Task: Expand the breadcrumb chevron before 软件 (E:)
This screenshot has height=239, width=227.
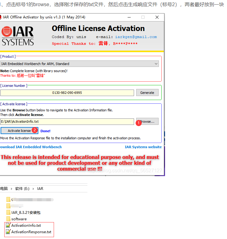Action: click(11, 189)
